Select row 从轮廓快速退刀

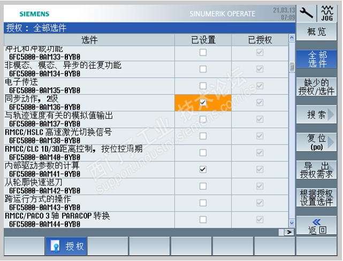[x=146, y=187]
